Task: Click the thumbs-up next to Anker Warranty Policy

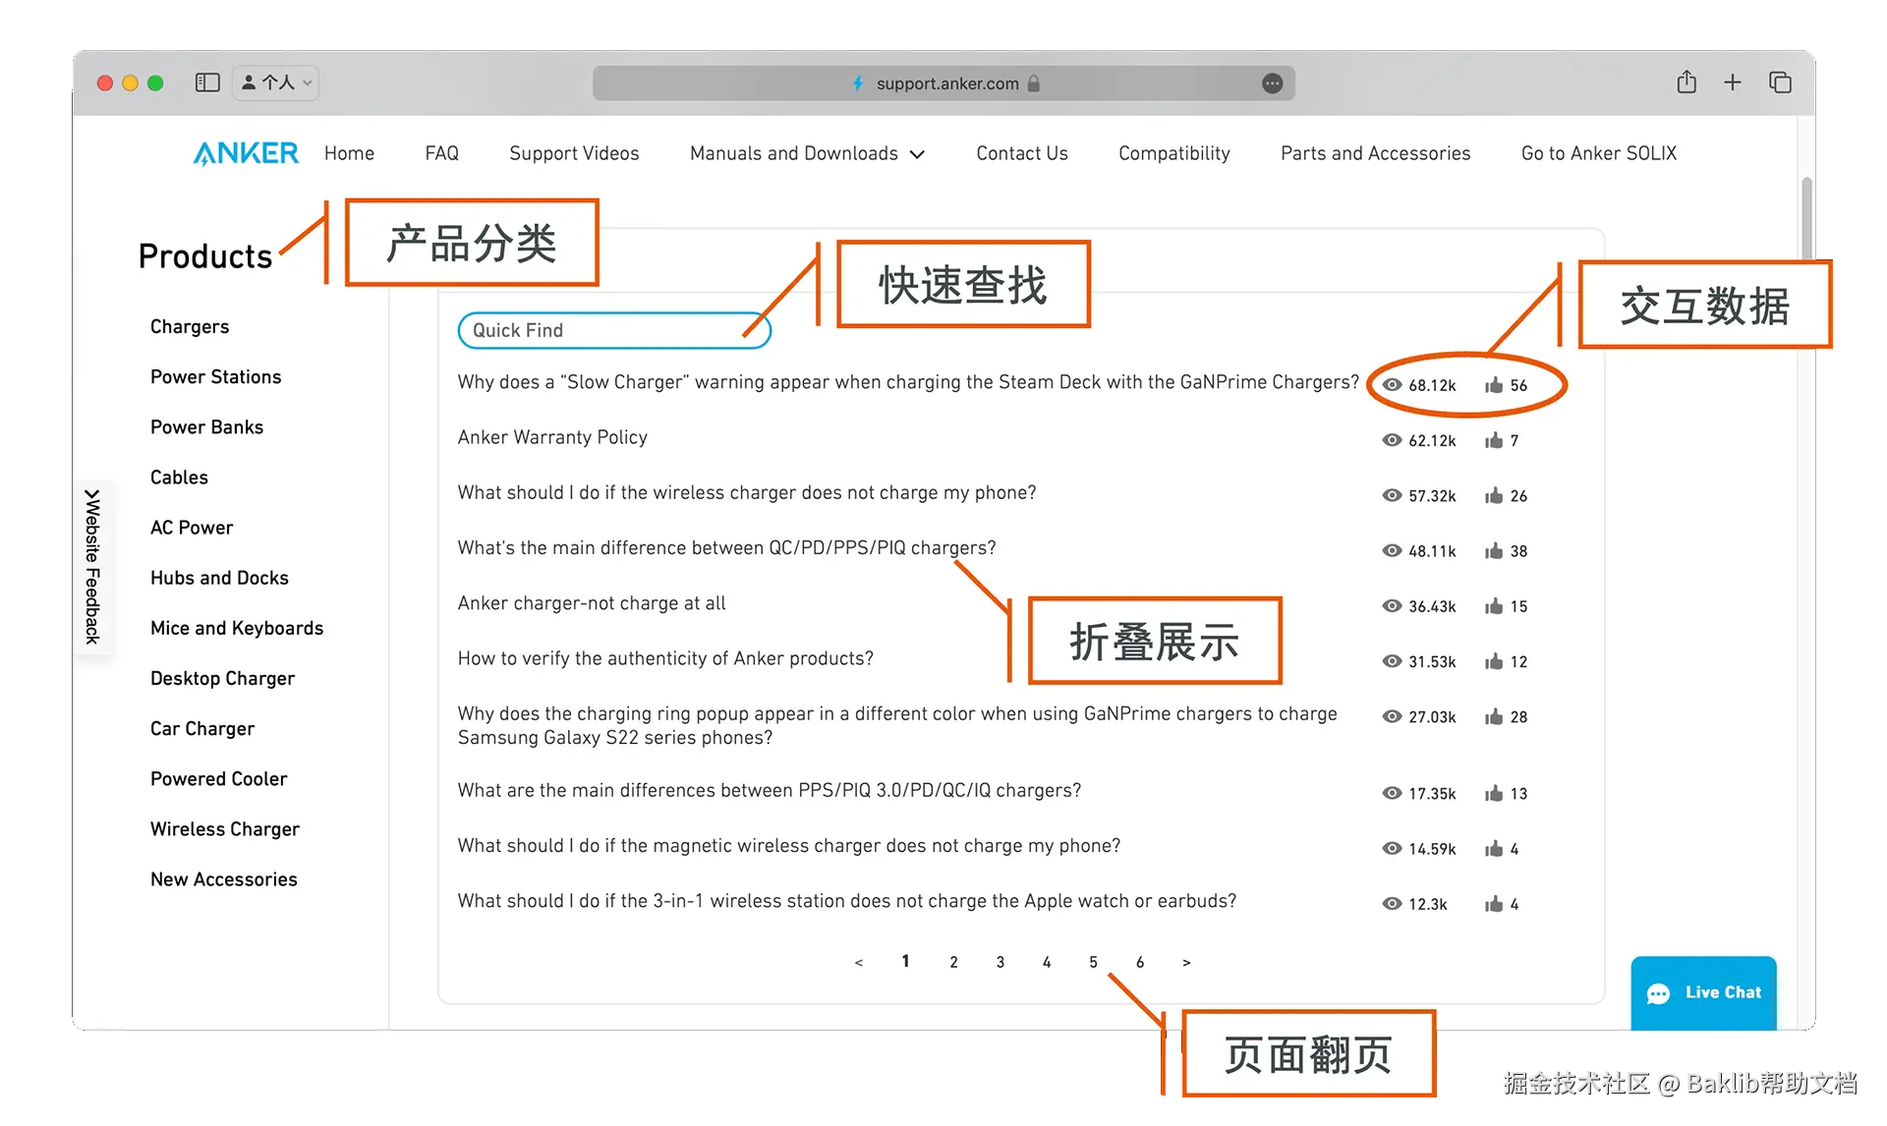Action: click(x=1494, y=440)
